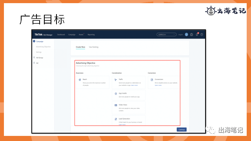The width and height of the screenshot is (251, 141).
Task: Click the Consideration column label
Action: [117, 73]
